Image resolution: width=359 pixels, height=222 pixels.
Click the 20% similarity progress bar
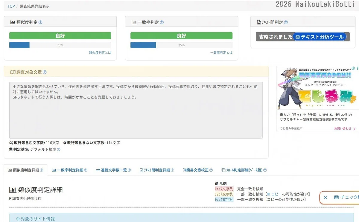[60, 45]
